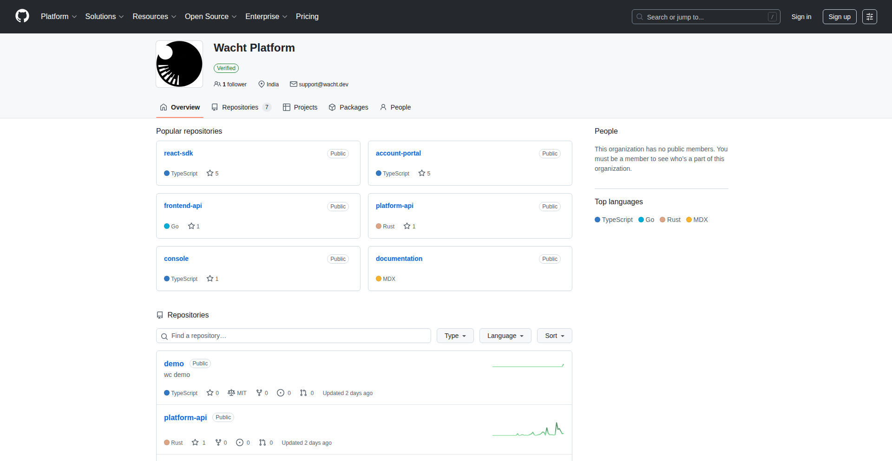This screenshot has height=461, width=892.
Task: Expand the Resources navigation menu
Action: 154,17
